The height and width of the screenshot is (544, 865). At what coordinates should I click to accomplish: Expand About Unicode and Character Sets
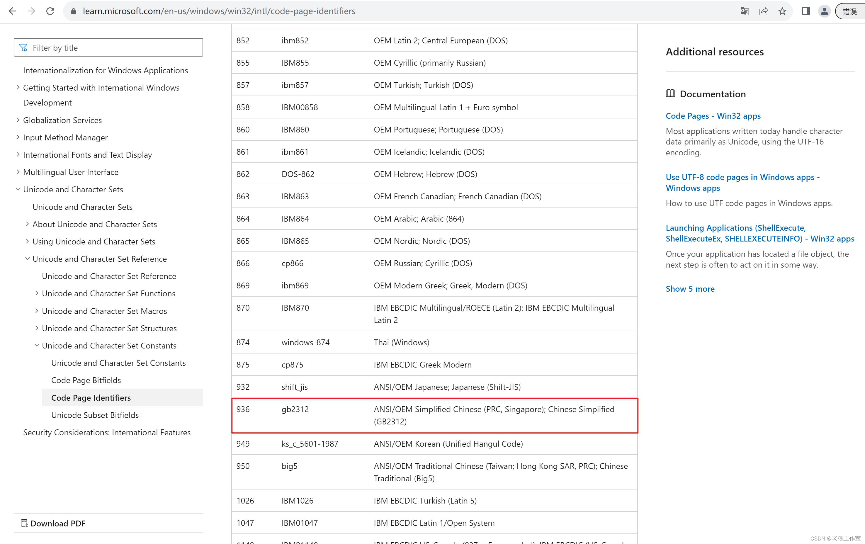pos(27,224)
